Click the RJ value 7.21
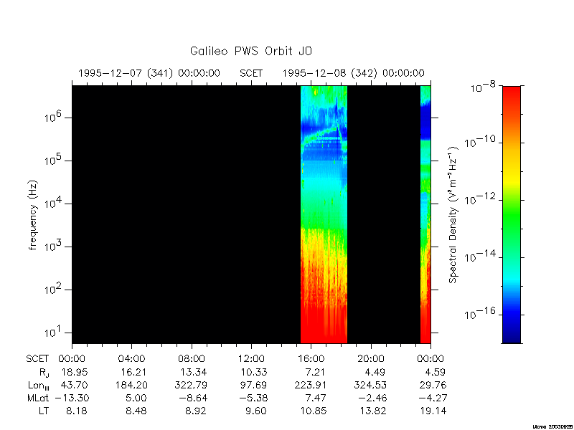Viewport: 574px width, 430px height. point(316,372)
